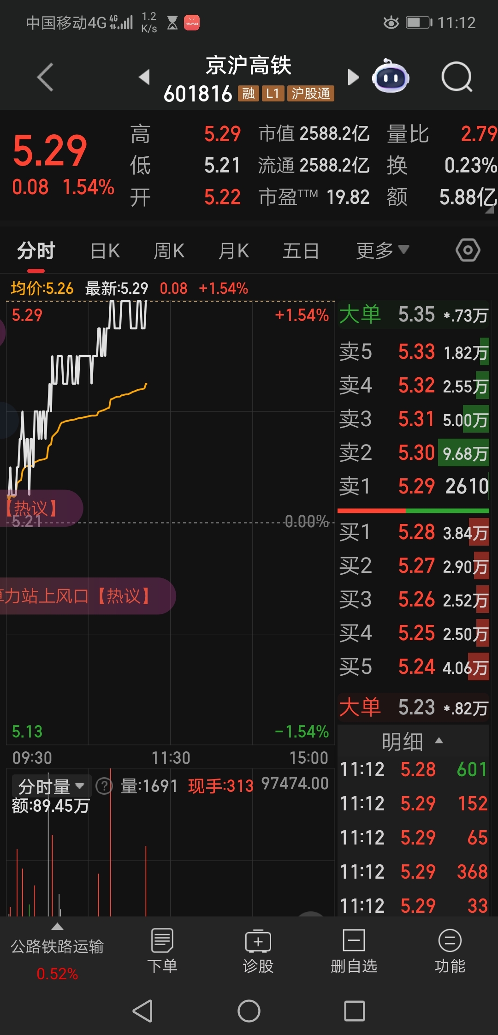
Task: Collapse the 明细 trade details list
Action: (413, 742)
